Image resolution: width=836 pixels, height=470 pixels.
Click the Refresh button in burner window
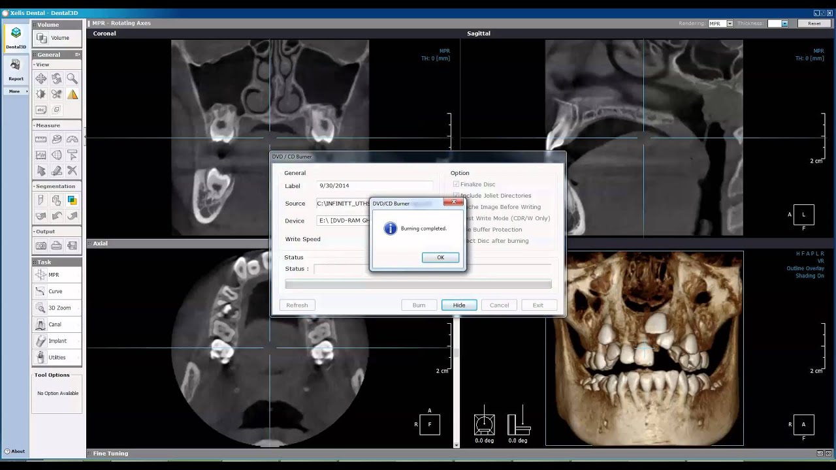tap(297, 305)
